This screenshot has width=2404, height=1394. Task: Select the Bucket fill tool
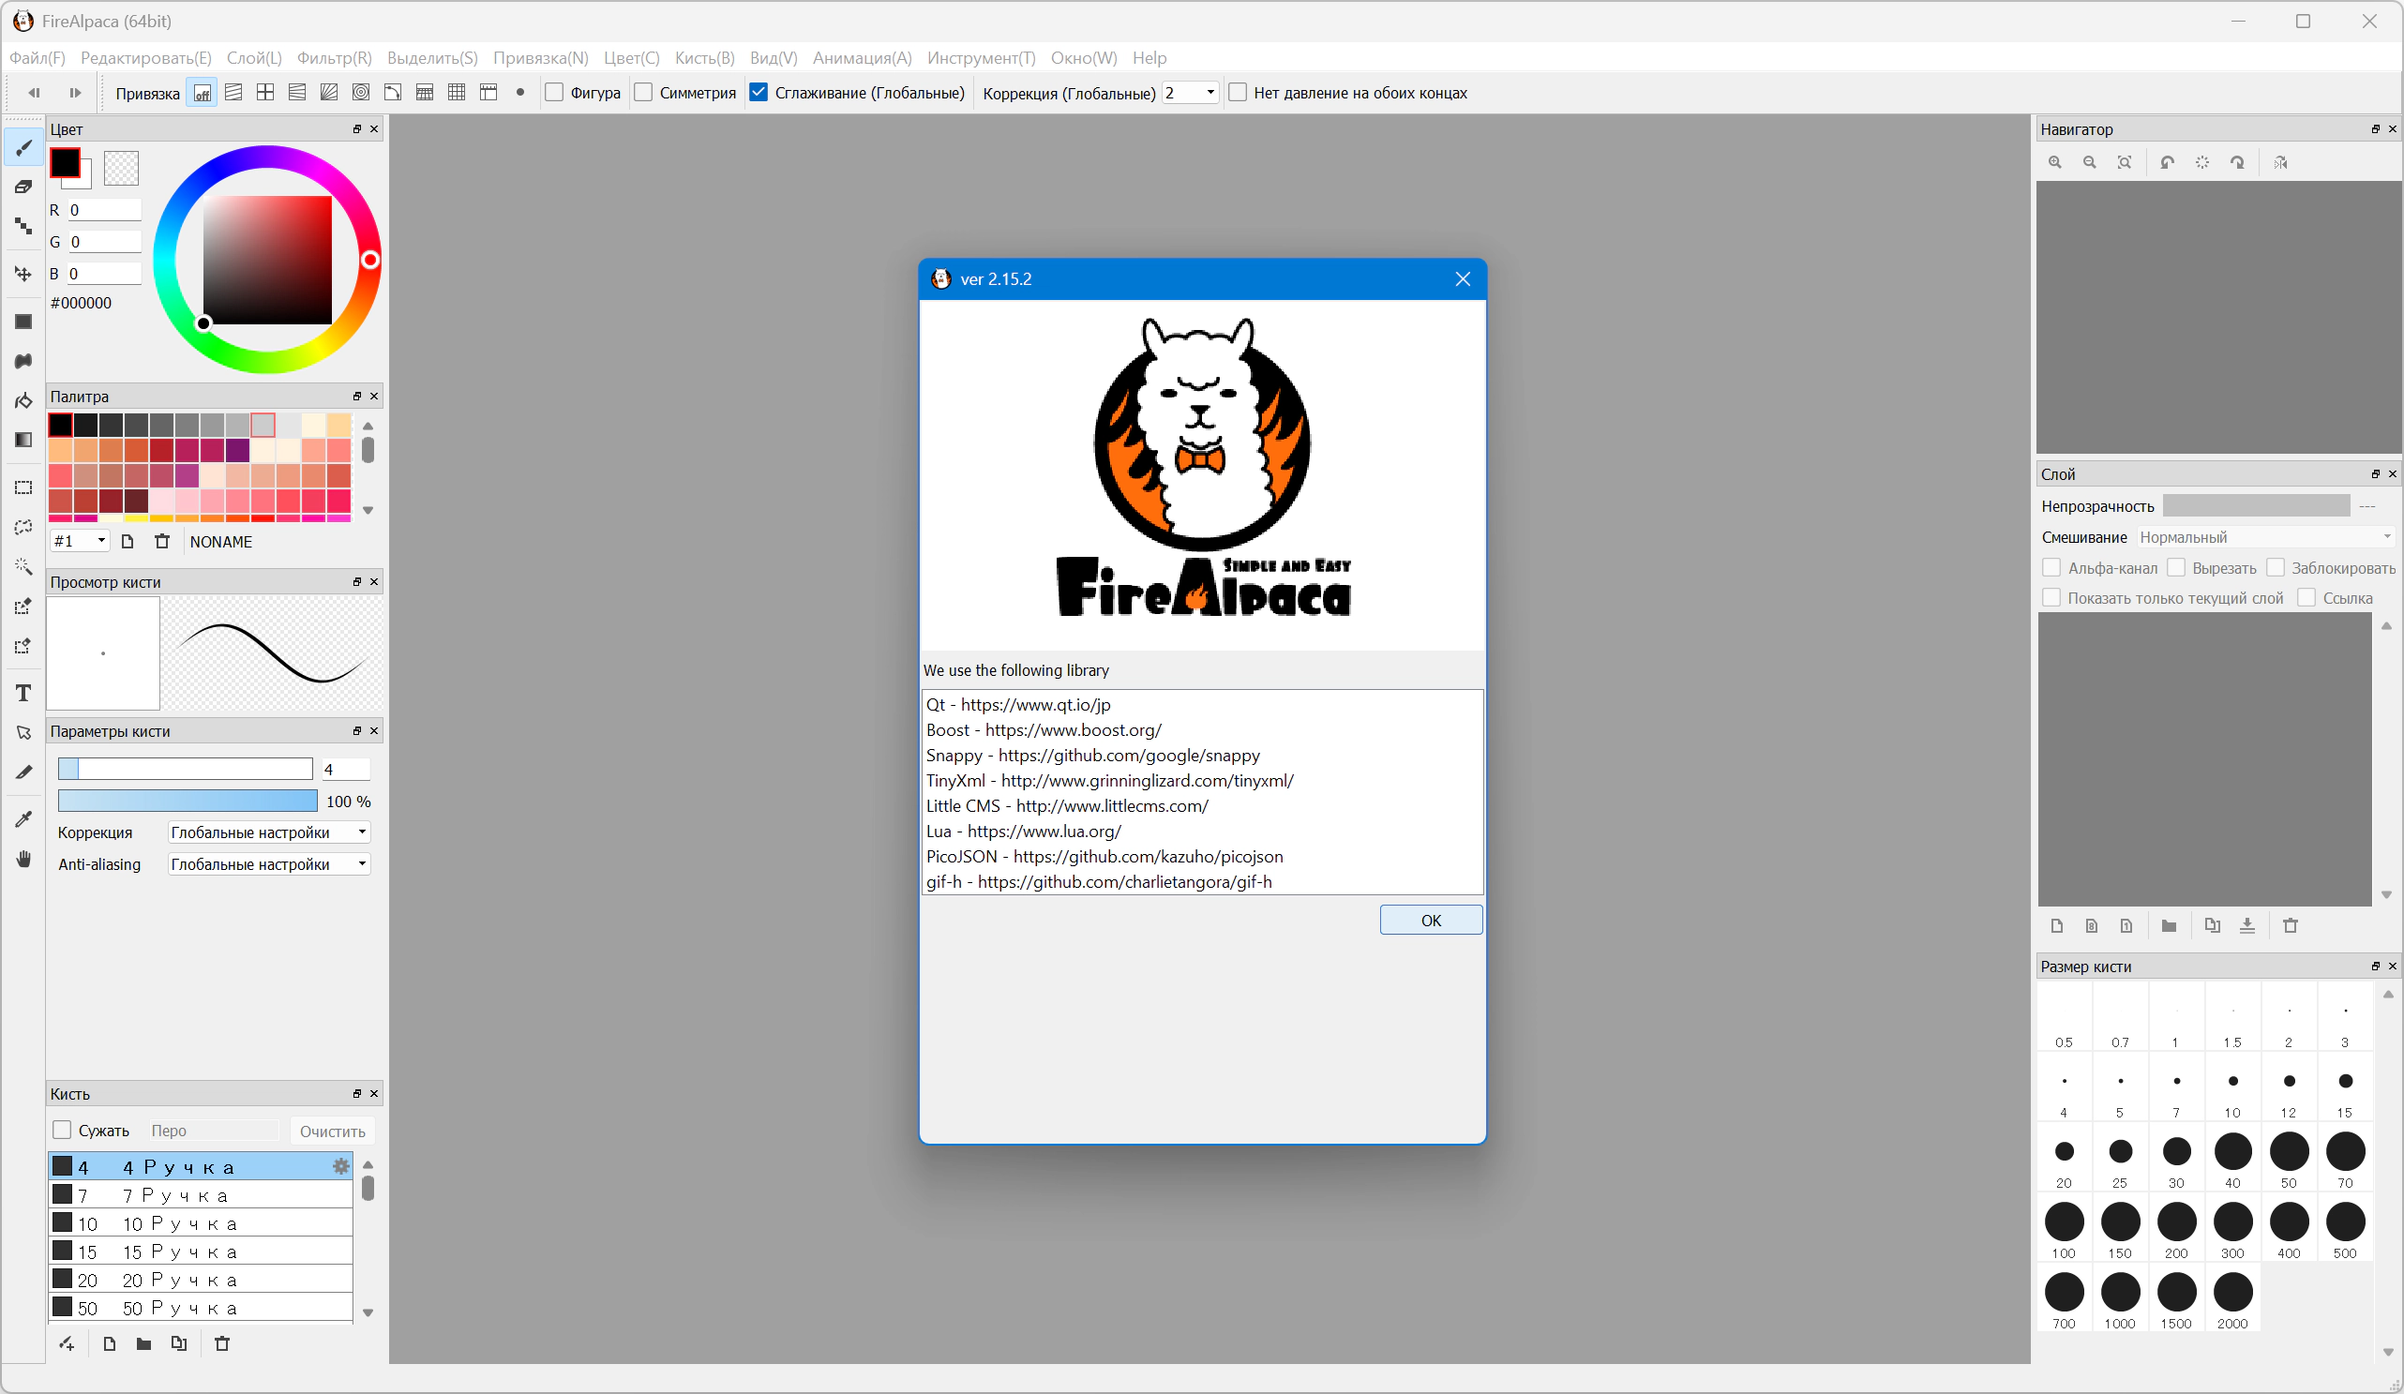point(23,400)
